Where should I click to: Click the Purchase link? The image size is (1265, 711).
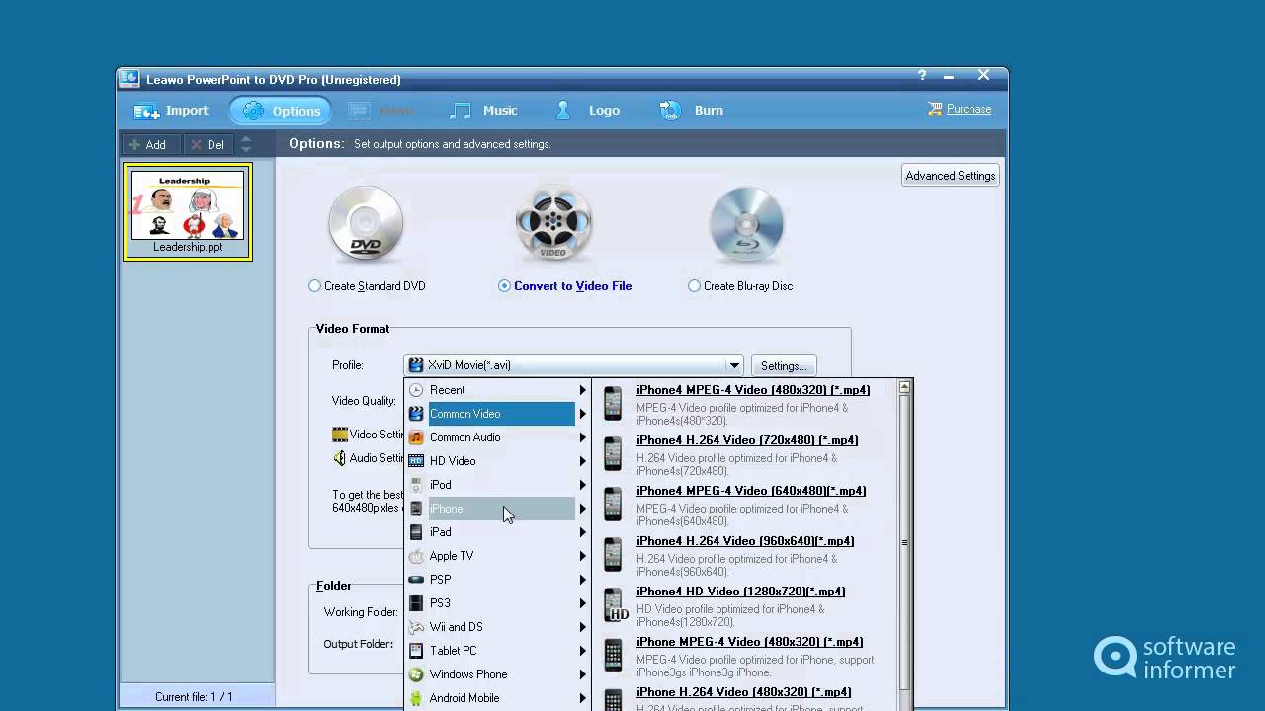click(969, 109)
